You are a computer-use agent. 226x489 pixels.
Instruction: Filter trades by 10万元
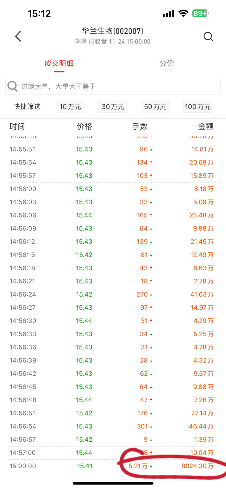[x=70, y=107]
